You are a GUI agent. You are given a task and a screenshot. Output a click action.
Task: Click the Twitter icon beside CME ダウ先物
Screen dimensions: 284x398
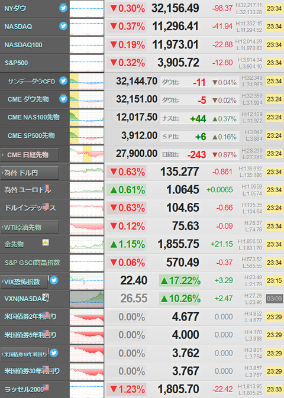pos(63,99)
